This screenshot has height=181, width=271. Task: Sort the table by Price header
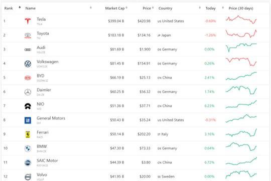(x=148, y=8)
